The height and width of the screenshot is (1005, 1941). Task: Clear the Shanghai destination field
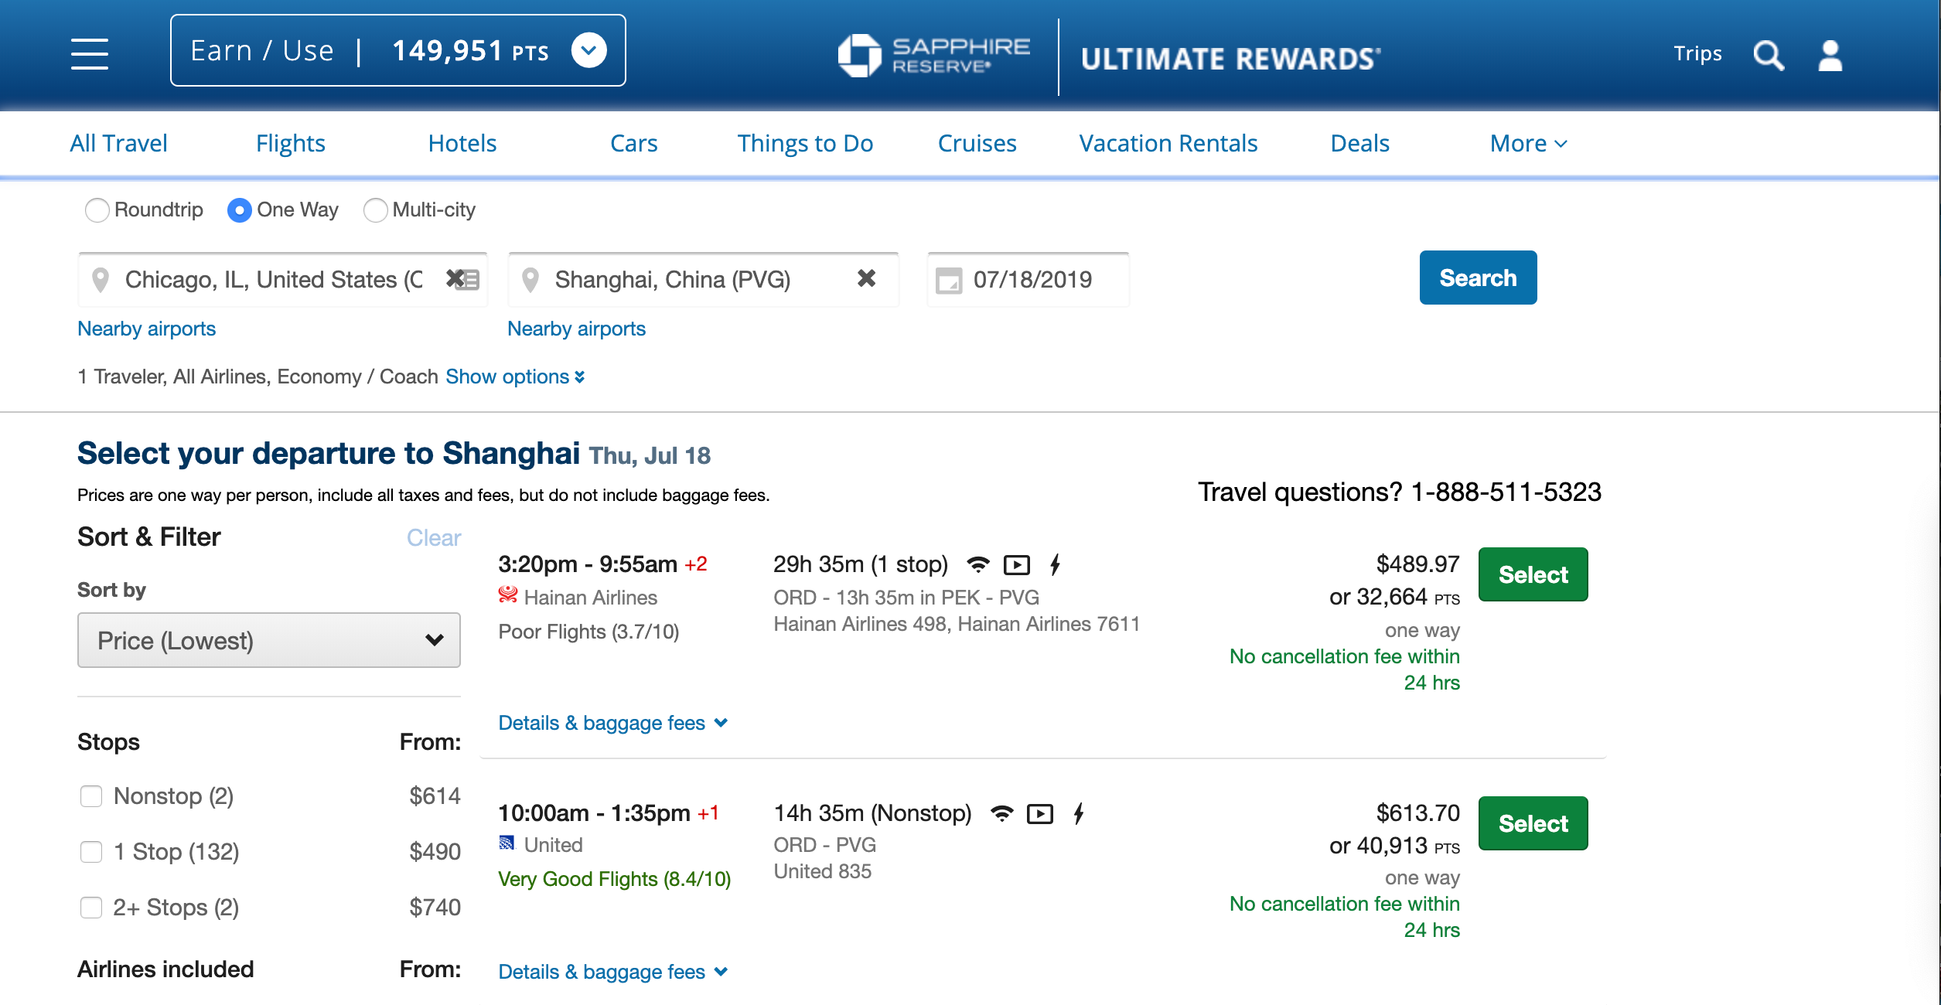tap(866, 278)
